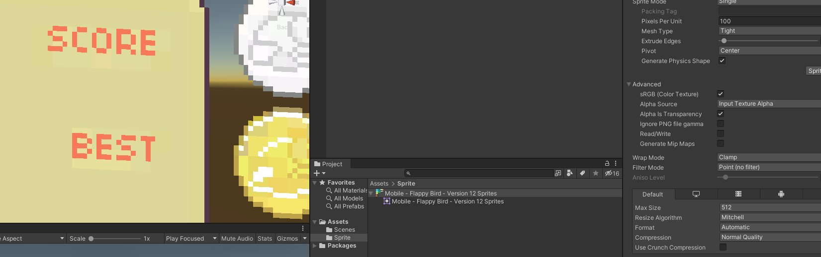The width and height of the screenshot is (821, 257).
Task: Open the Max Size dropdown showing 512
Action: point(770,207)
